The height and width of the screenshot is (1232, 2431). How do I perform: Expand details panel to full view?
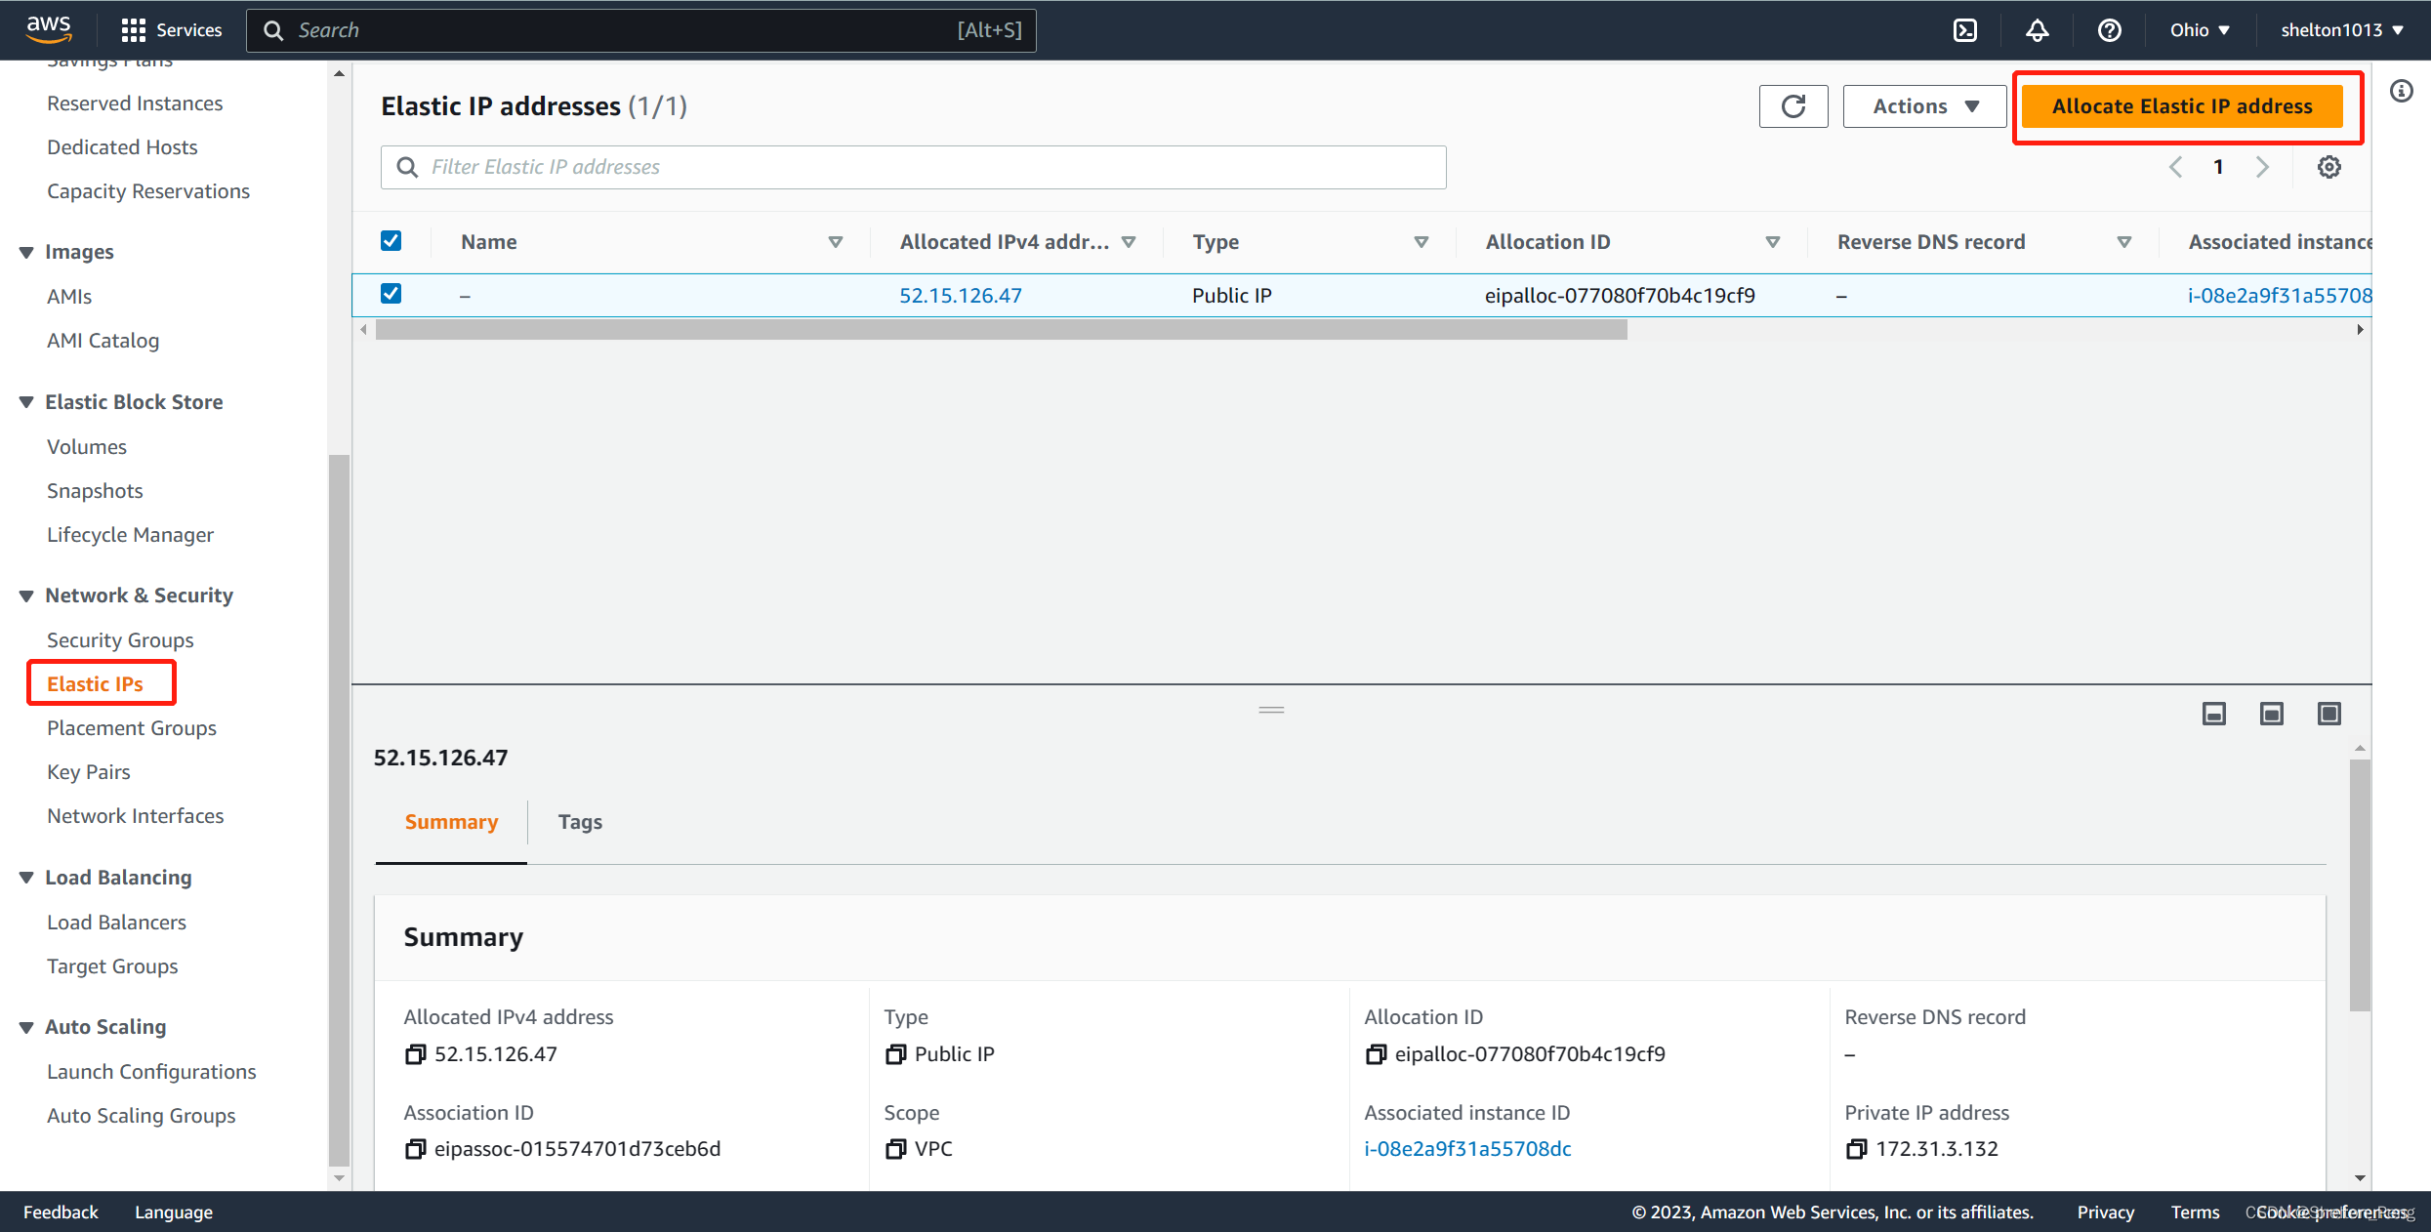[x=2329, y=714]
